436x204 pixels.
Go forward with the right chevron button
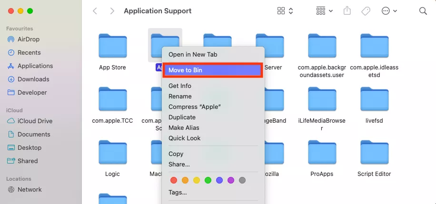point(112,11)
